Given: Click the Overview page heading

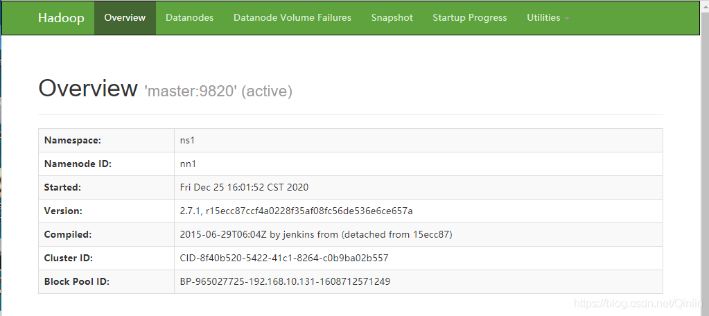Looking at the screenshot, I should 88,88.
